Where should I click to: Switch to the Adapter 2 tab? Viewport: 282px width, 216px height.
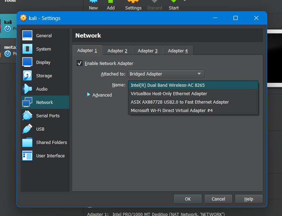point(117,51)
